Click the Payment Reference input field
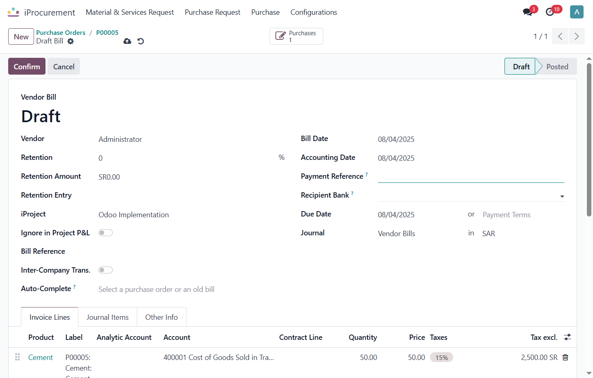This screenshot has height=378, width=593. (x=471, y=177)
